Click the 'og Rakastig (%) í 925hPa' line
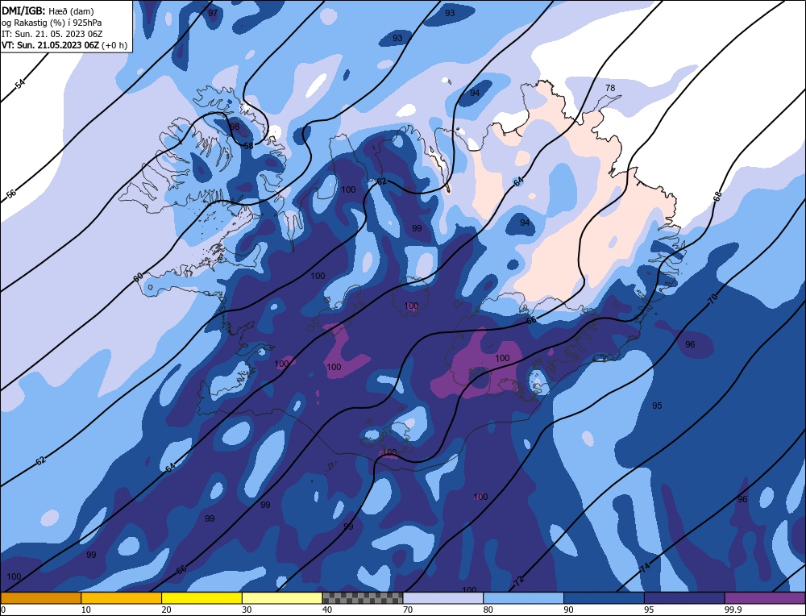The image size is (806, 616). tap(52, 23)
